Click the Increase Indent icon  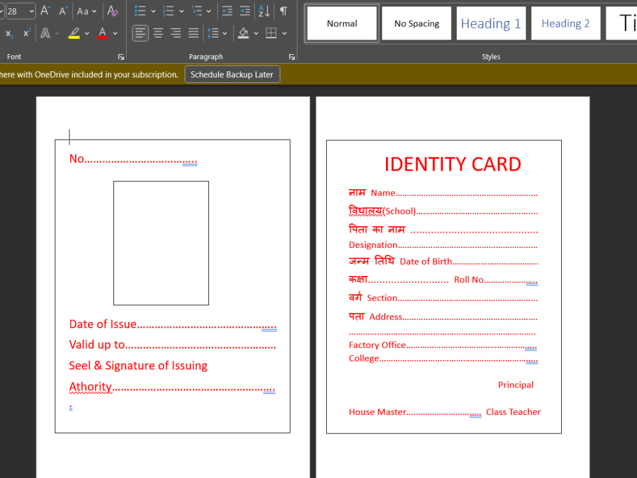point(245,11)
